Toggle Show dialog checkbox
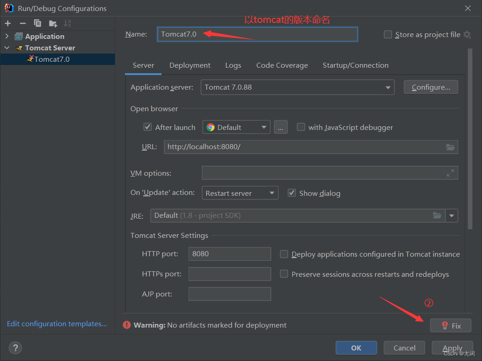 (292, 193)
